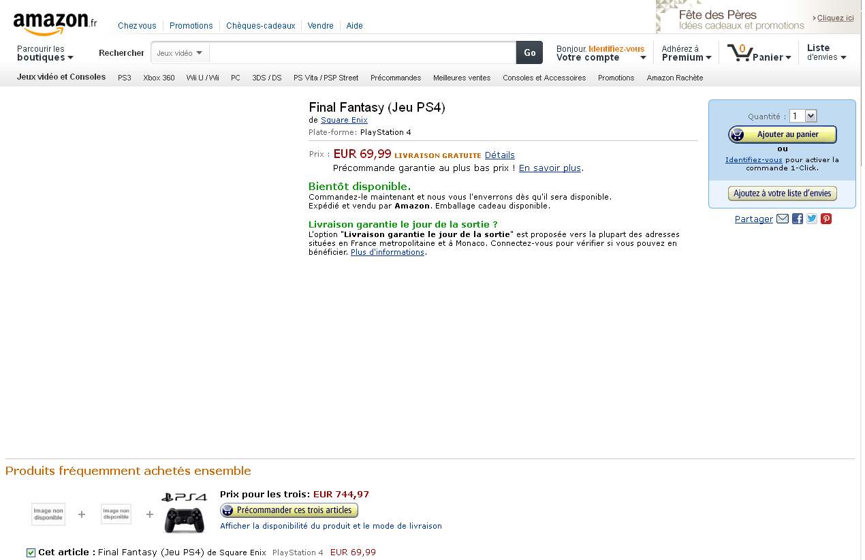Share the product via email envelope icon
865x560 pixels.
pos(783,219)
